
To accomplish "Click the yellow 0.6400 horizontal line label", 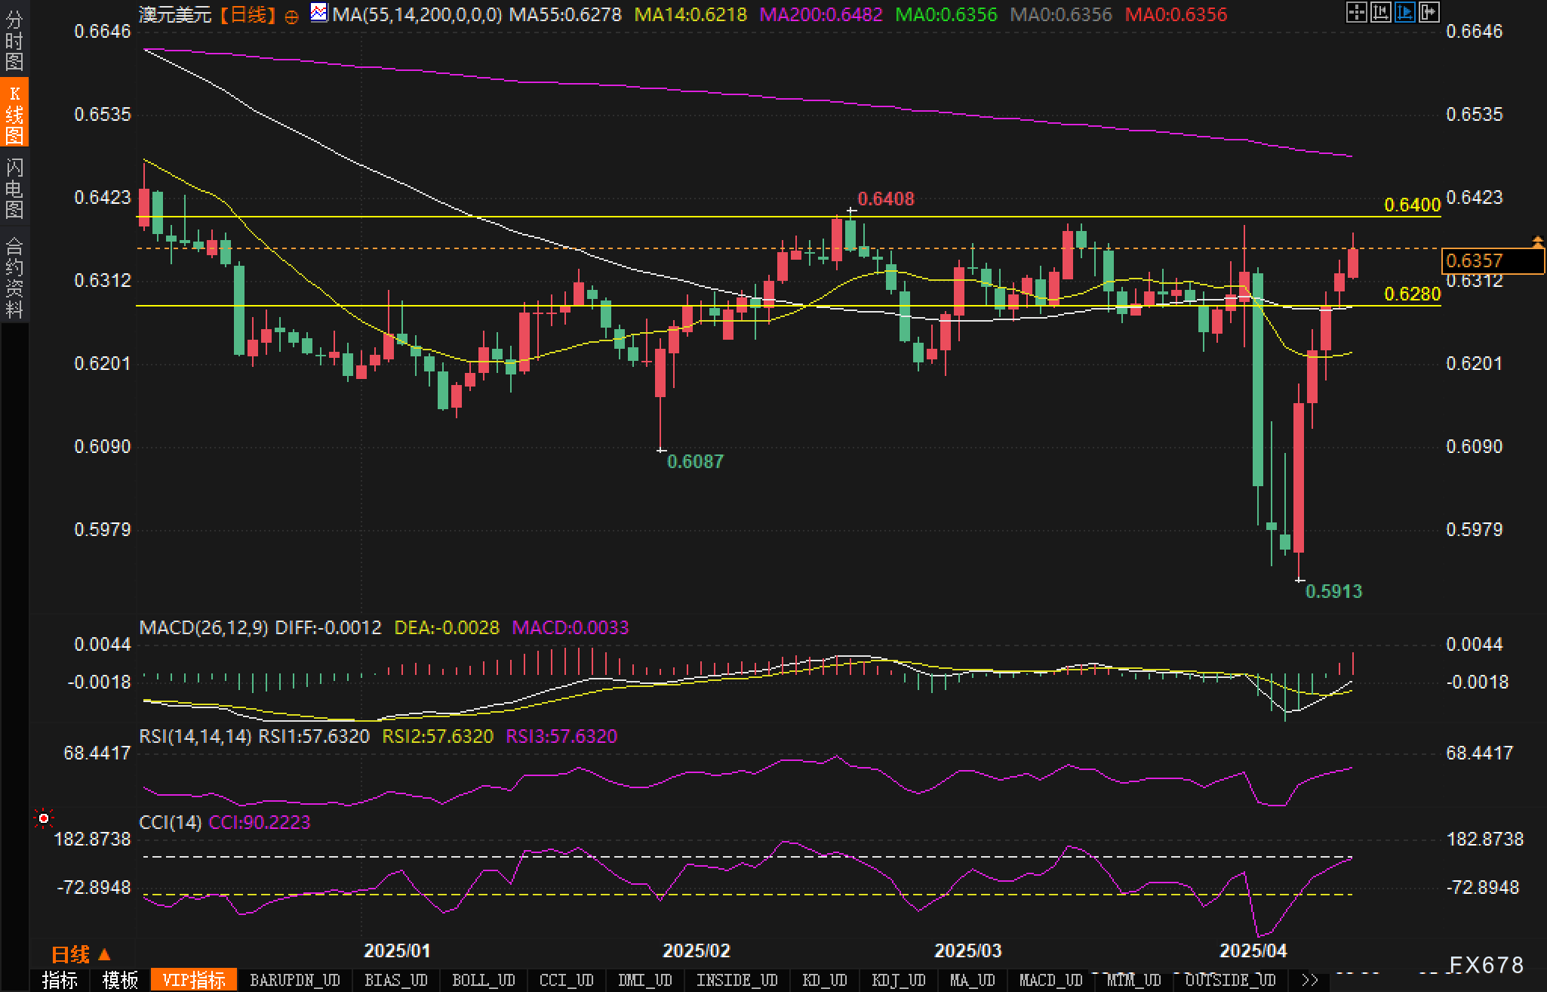I will [x=1412, y=205].
